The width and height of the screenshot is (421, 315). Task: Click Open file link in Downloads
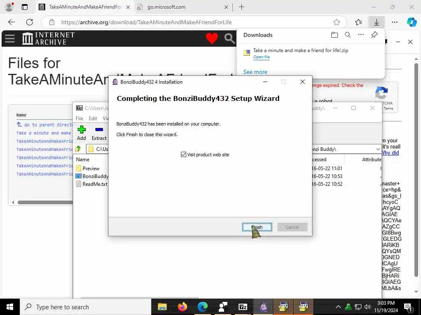point(261,57)
